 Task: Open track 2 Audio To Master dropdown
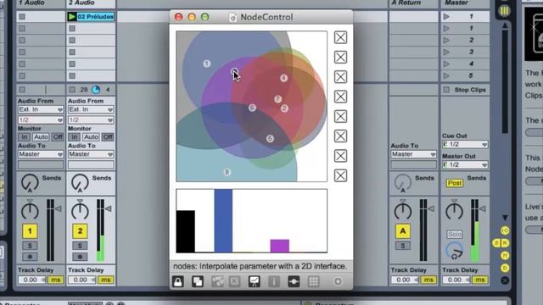tap(91, 154)
